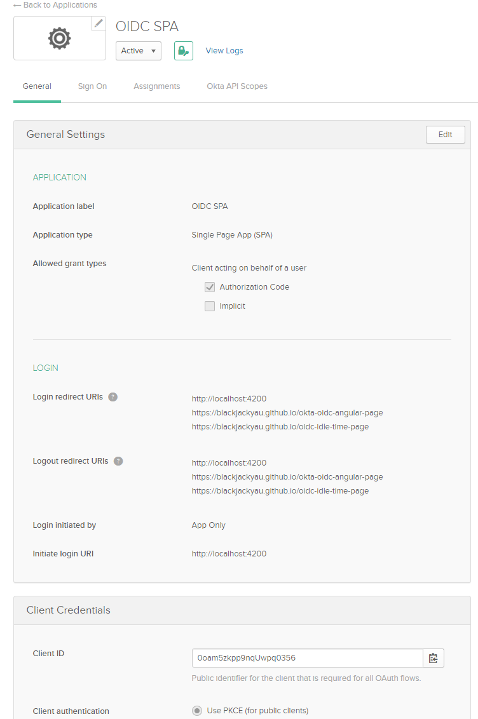Click the Client authentication label

click(x=71, y=711)
